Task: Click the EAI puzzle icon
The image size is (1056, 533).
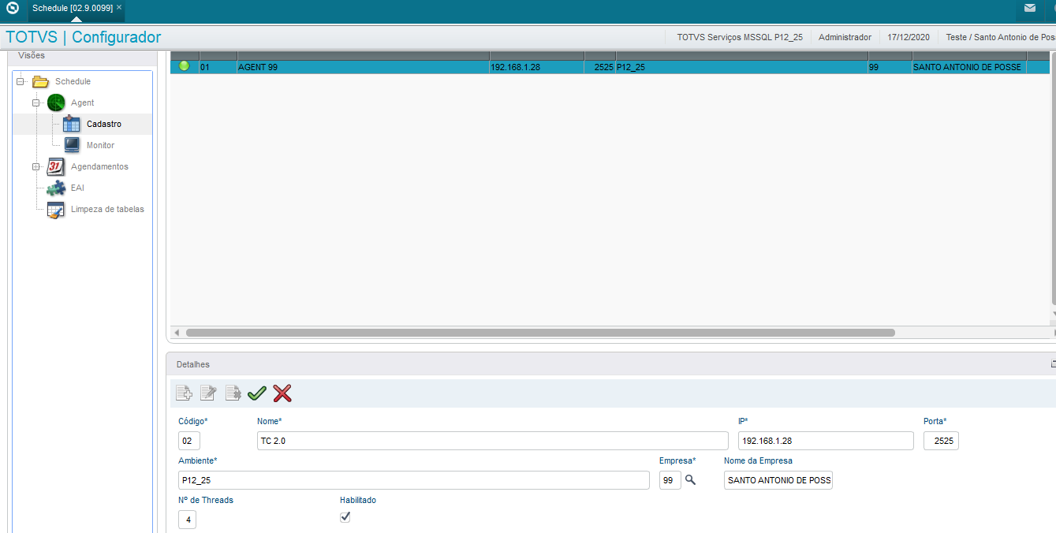Action: point(56,188)
